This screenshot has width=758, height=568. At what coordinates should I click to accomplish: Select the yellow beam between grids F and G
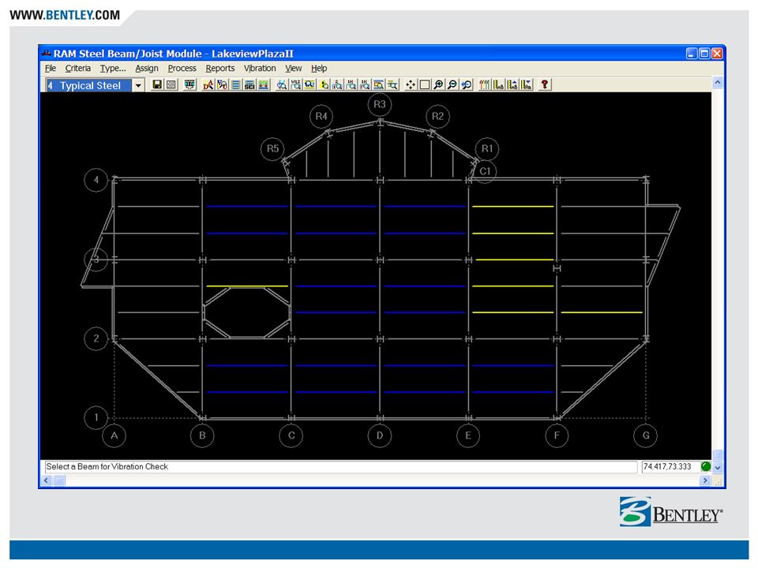click(602, 312)
